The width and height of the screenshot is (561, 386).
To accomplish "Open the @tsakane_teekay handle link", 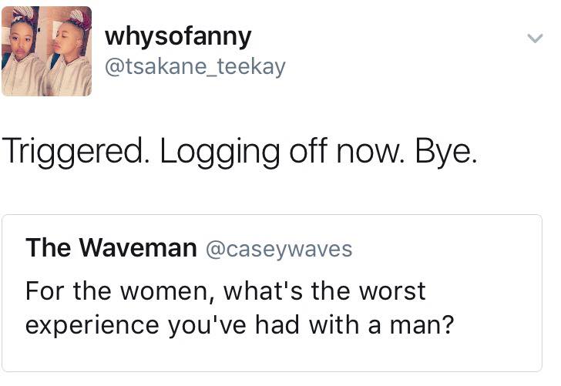I will click(195, 66).
